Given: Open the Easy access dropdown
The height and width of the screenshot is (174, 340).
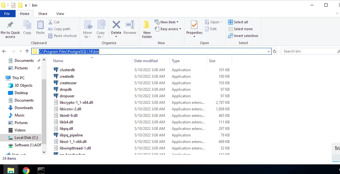Looking at the screenshot, I should coord(168,29).
